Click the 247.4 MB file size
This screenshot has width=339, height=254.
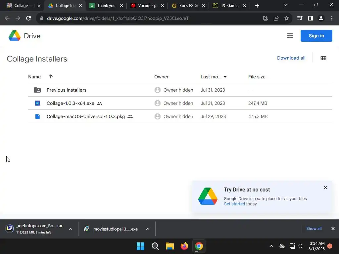coord(258,103)
